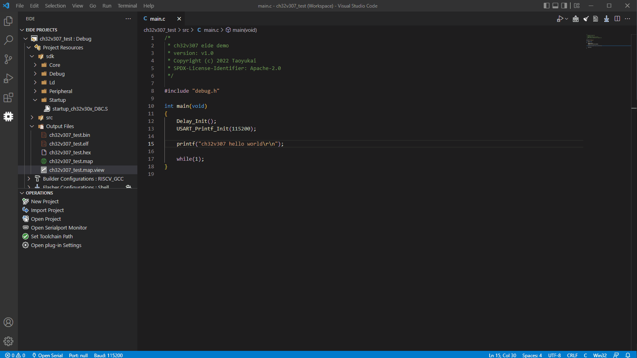
Task: Open the Help menu
Action: (149, 6)
